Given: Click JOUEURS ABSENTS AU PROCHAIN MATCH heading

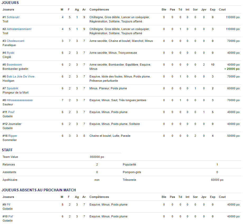Looking at the screenshot, I should (x=39, y=190).
